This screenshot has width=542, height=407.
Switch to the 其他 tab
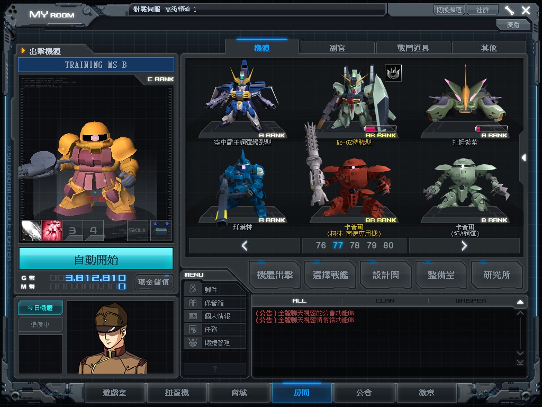[x=489, y=48]
